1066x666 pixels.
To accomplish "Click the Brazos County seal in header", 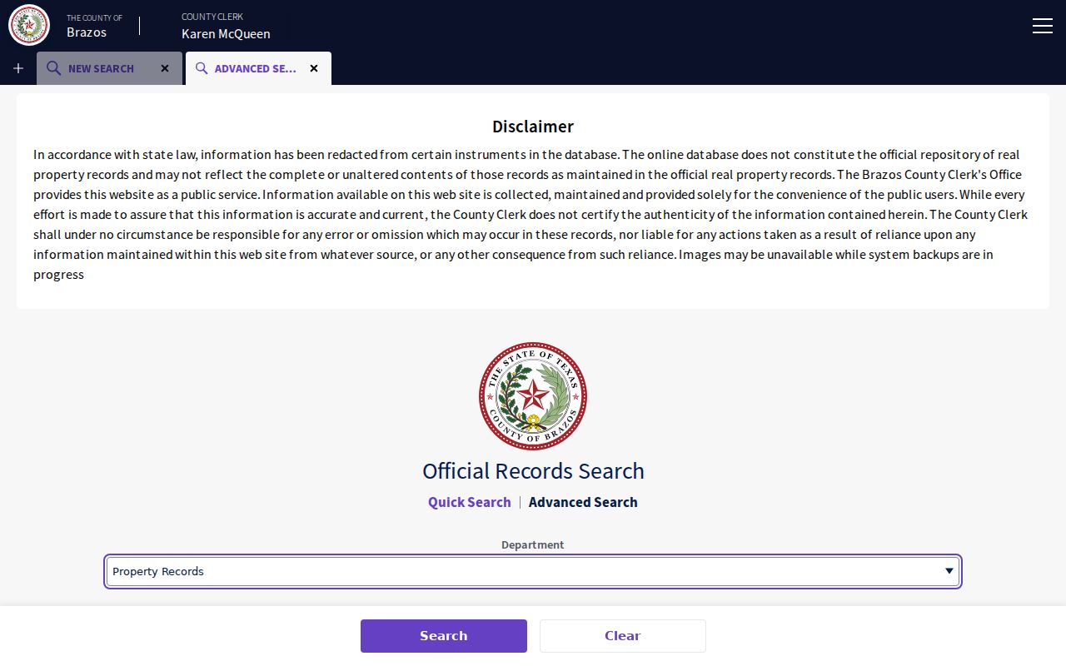I will coord(29,25).
